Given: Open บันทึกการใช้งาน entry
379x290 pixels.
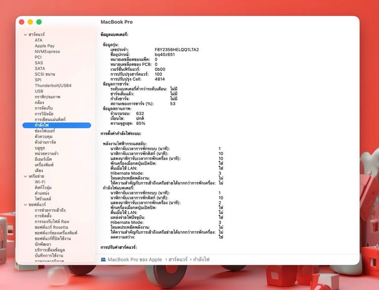Looking at the screenshot, I should [x=49, y=256].
